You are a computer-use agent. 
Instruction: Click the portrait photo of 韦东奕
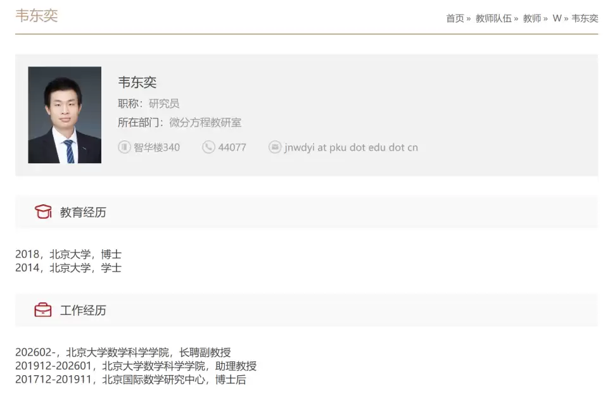coord(64,115)
